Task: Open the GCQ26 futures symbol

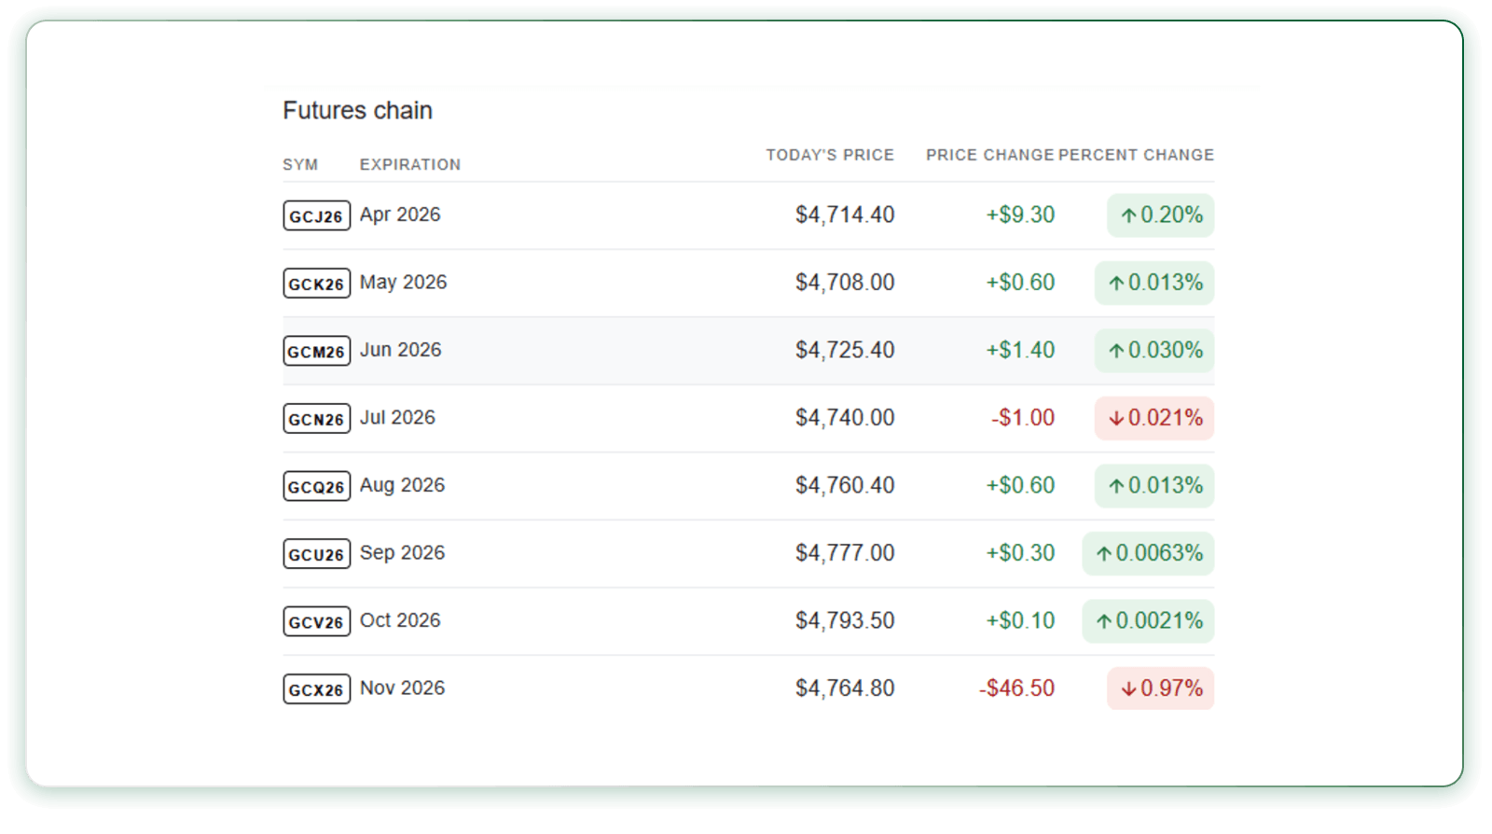Action: (x=316, y=486)
